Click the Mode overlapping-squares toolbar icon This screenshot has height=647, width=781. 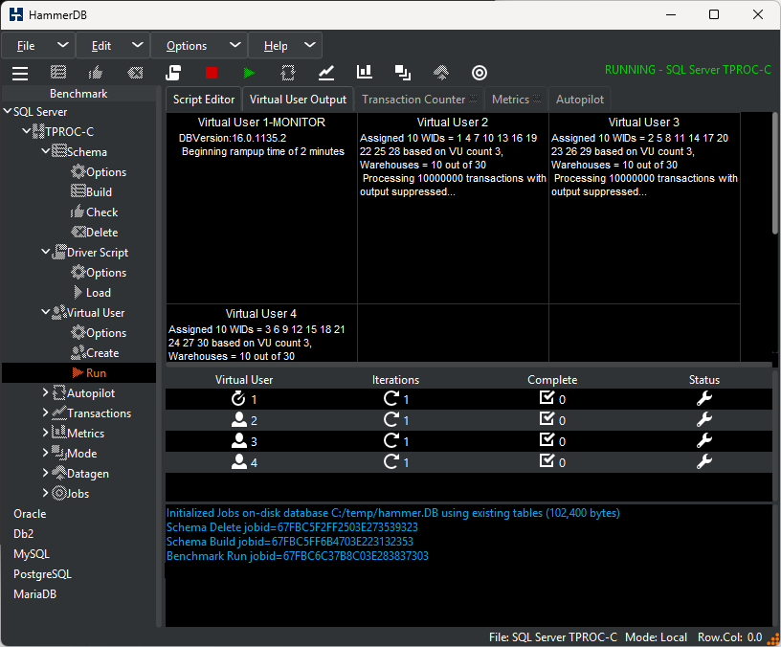(x=402, y=73)
